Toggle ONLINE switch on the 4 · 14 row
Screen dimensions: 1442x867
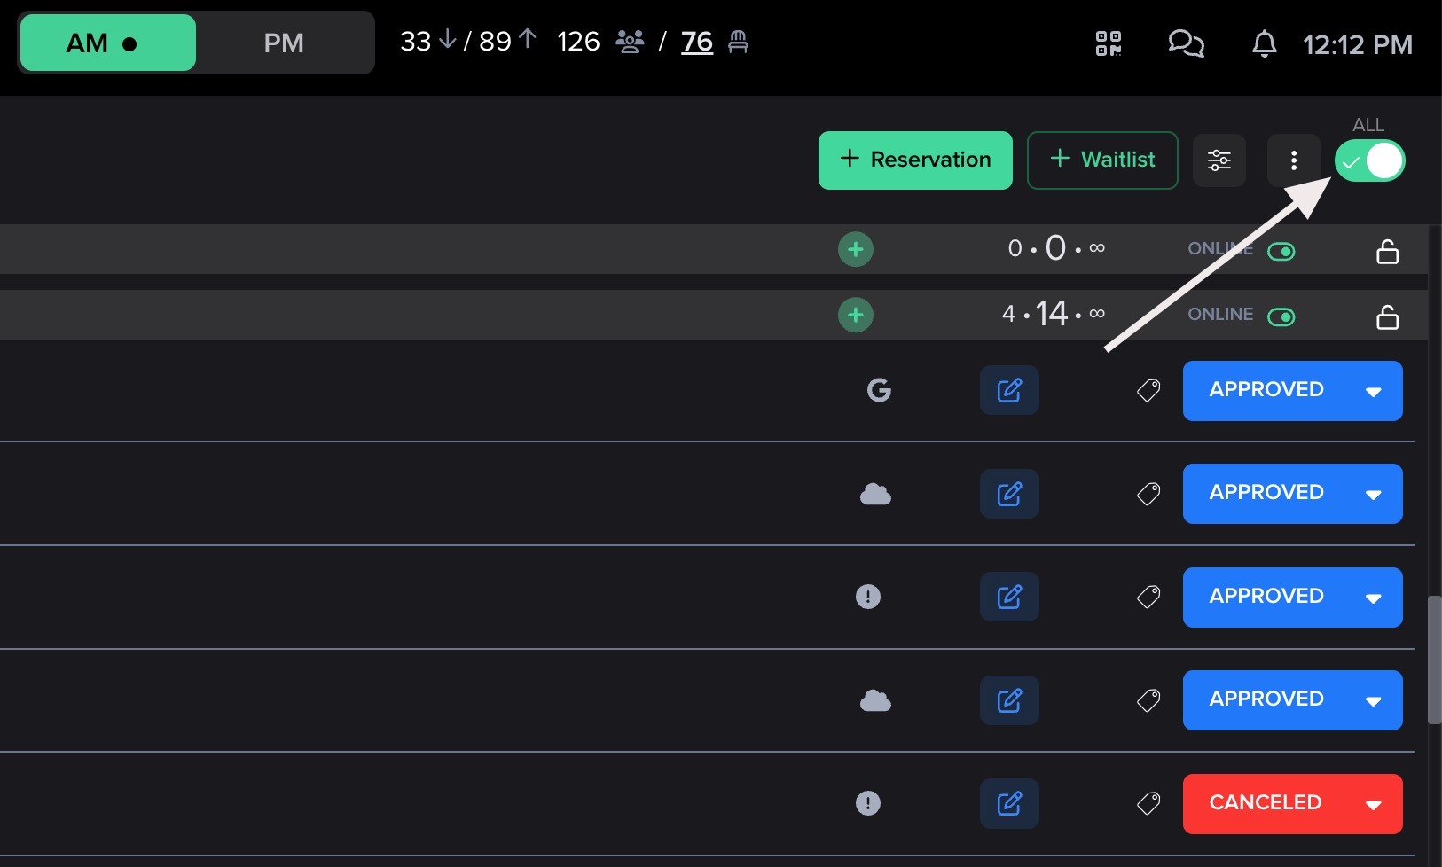pos(1281,317)
